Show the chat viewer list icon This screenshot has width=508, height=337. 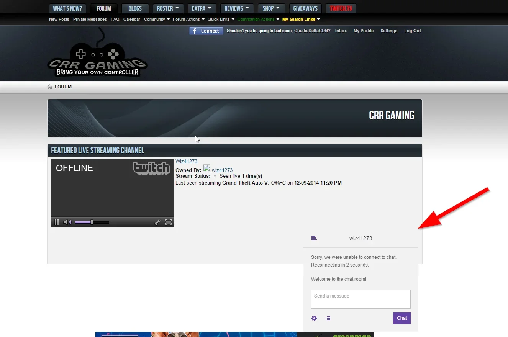click(328, 318)
